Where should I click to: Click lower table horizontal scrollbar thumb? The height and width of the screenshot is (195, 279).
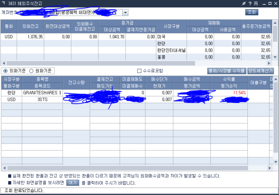click(x=128, y=168)
